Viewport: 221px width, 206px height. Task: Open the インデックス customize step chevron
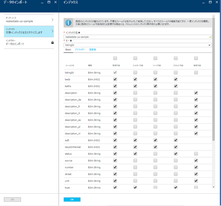52,31
